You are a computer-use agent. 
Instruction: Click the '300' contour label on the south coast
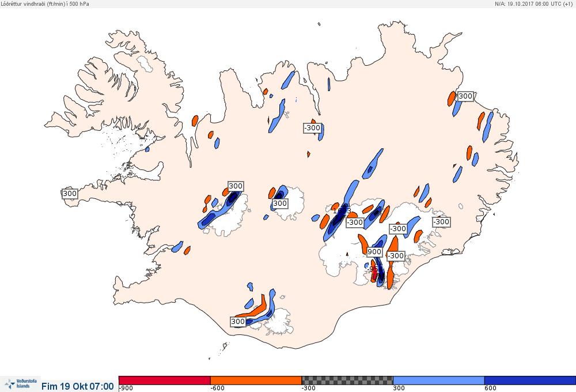coord(238,322)
